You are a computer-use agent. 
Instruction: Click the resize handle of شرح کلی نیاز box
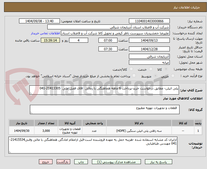(x=31, y=93)
